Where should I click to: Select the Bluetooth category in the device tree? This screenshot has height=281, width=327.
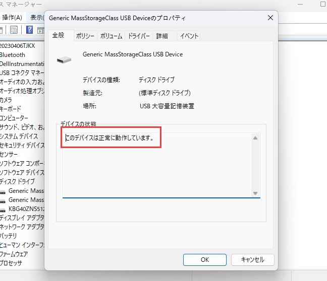coord(12,55)
